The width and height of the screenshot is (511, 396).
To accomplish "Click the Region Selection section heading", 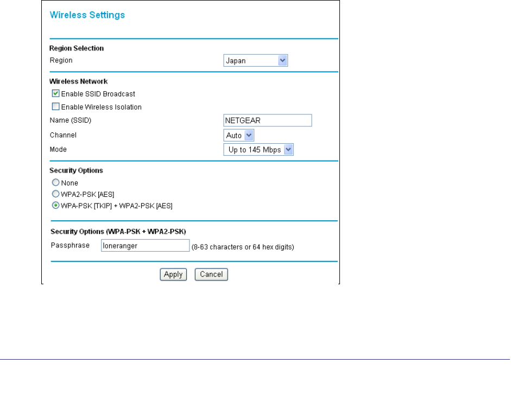I will (x=77, y=48).
